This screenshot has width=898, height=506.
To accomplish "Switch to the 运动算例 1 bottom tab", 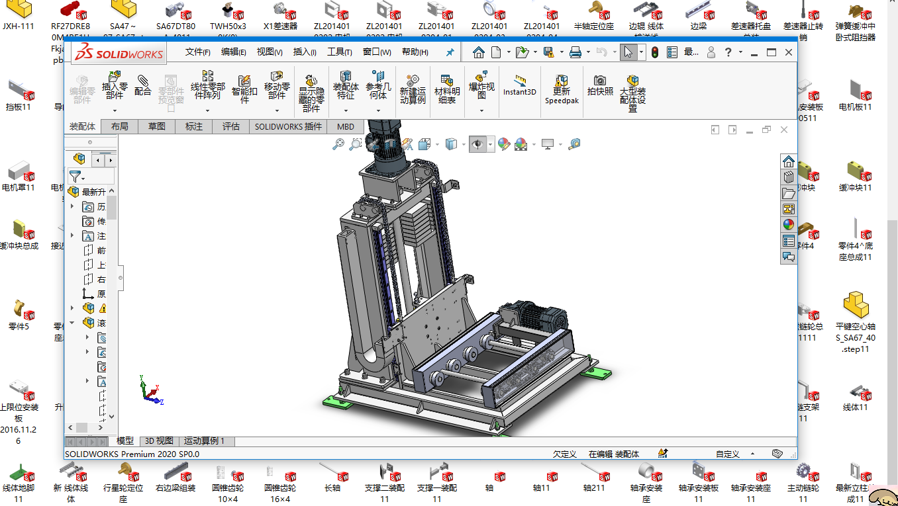I will pos(204,441).
